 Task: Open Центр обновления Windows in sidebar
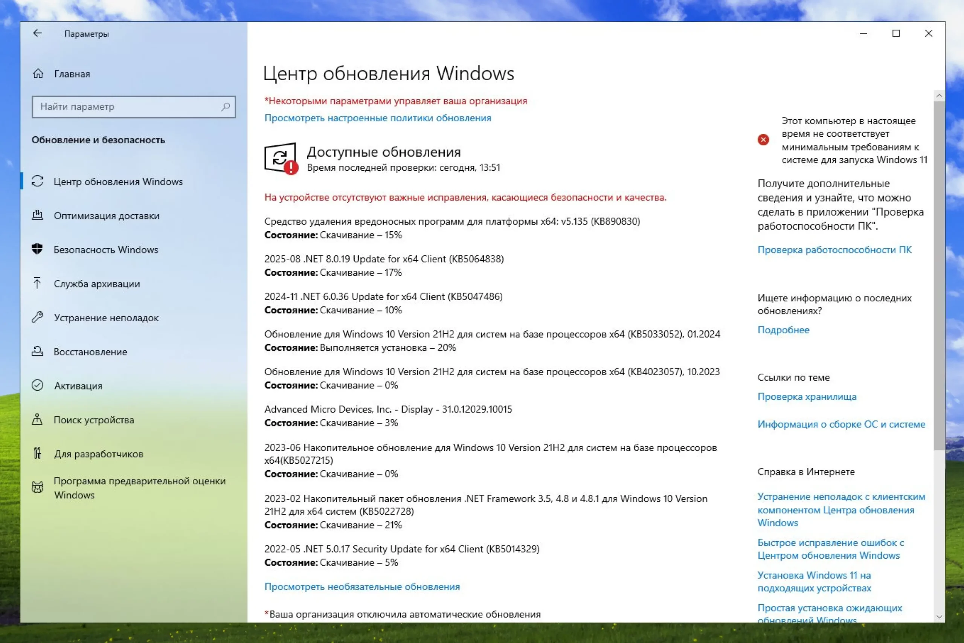[118, 182]
